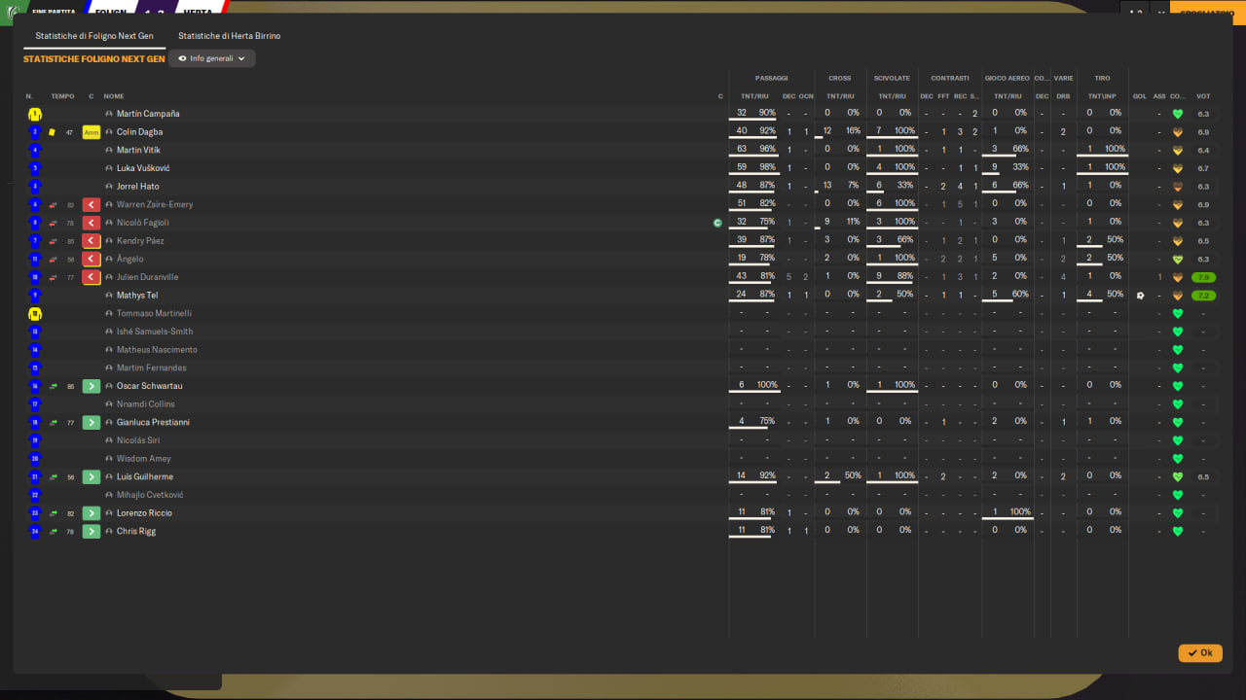The image size is (1246, 700).
Task: Open Jorrel Hato's player profile link
Action: point(137,187)
